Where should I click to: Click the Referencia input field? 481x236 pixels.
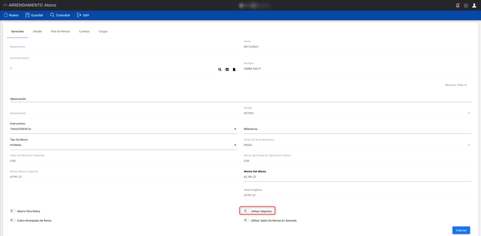click(x=357, y=129)
